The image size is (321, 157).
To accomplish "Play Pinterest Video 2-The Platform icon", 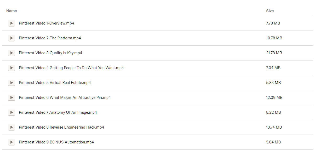I will click(11, 38).
